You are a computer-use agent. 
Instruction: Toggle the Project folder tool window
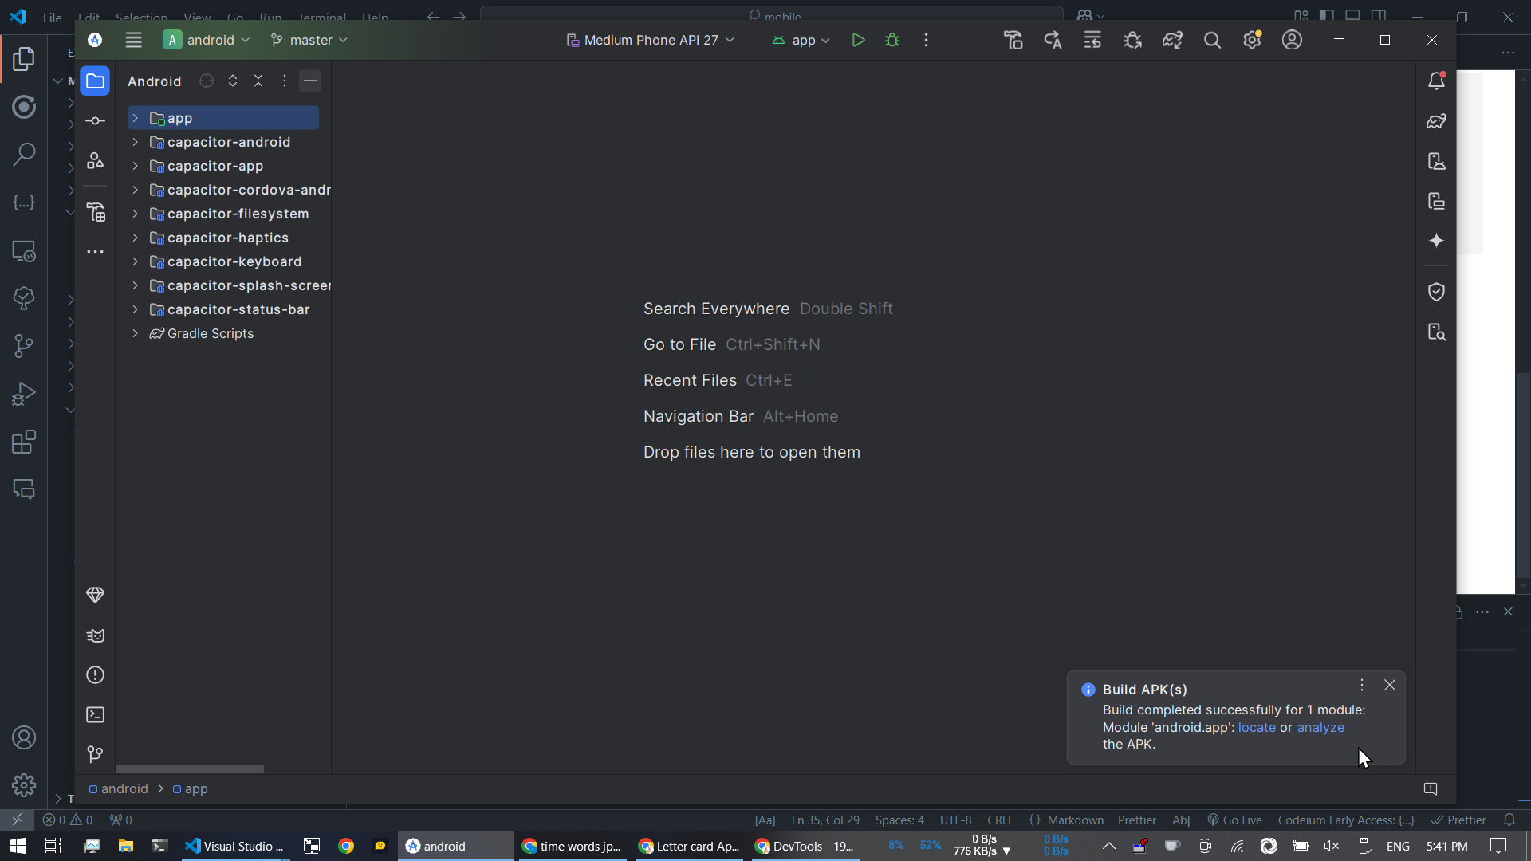pyautogui.click(x=95, y=81)
